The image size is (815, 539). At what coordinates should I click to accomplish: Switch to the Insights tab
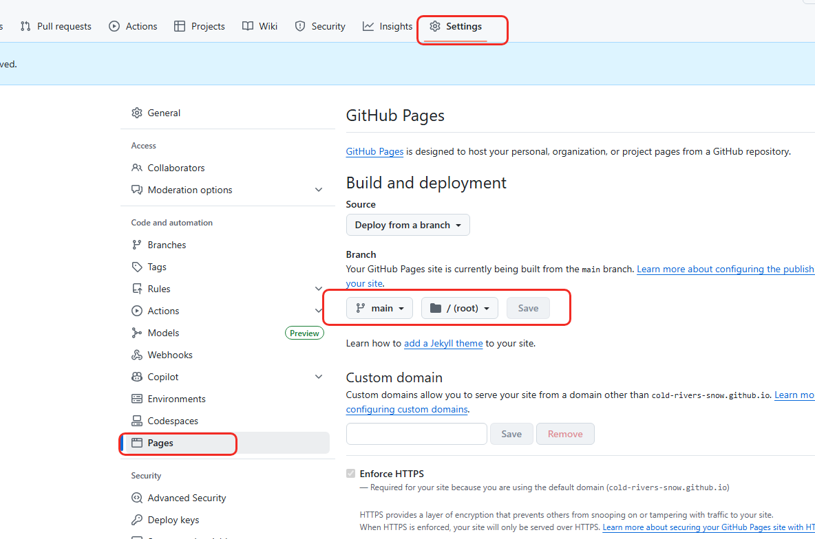point(388,26)
